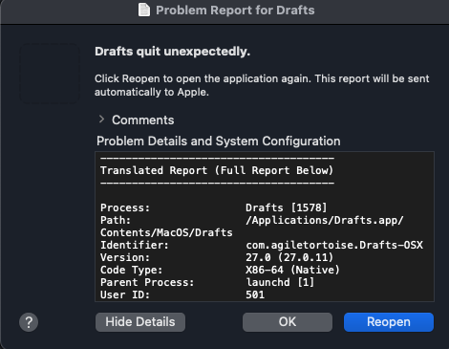Screen dimensions: 449x349
Task: Click the 'Comments' label
Action: (x=143, y=120)
